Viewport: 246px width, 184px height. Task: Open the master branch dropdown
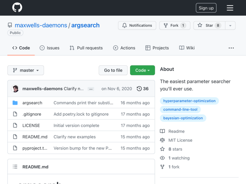(x=26, y=70)
